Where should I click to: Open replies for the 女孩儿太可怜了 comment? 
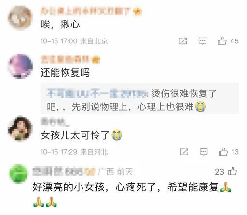tap(204, 152)
